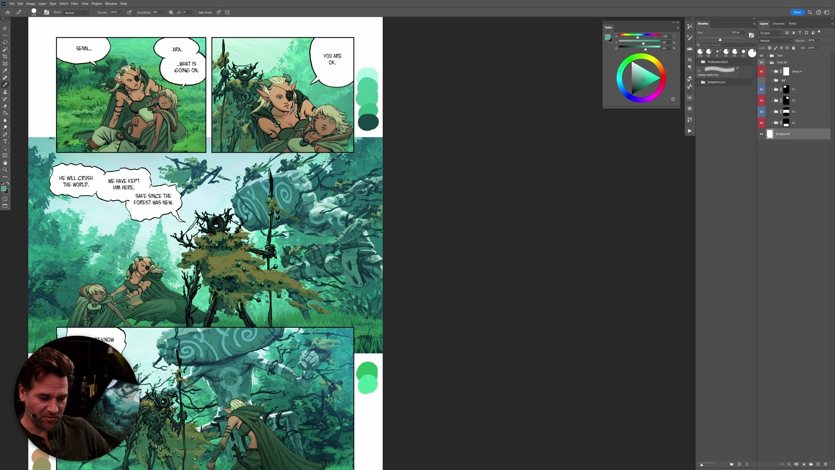Expand the TimBrushes2022 brush folder
835x470 pixels.
[699, 62]
